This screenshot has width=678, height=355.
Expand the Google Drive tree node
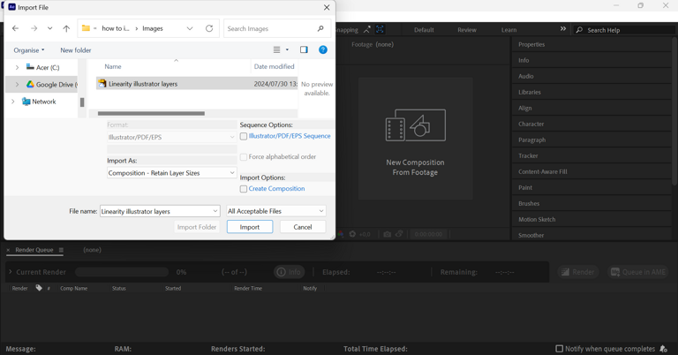pyautogui.click(x=18, y=84)
